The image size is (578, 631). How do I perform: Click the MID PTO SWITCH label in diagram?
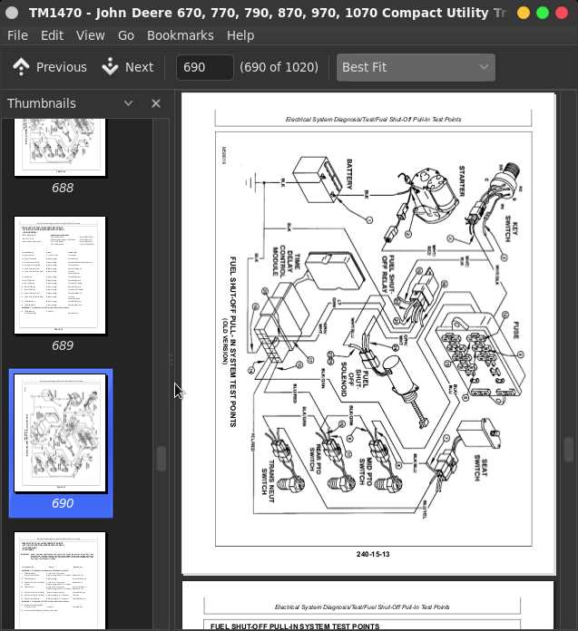[366, 471]
